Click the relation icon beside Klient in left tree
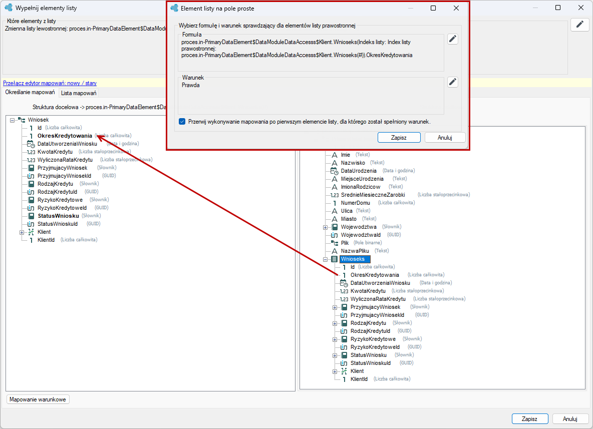Image resolution: width=593 pixels, height=429 pixels. (x=31, y=232)
